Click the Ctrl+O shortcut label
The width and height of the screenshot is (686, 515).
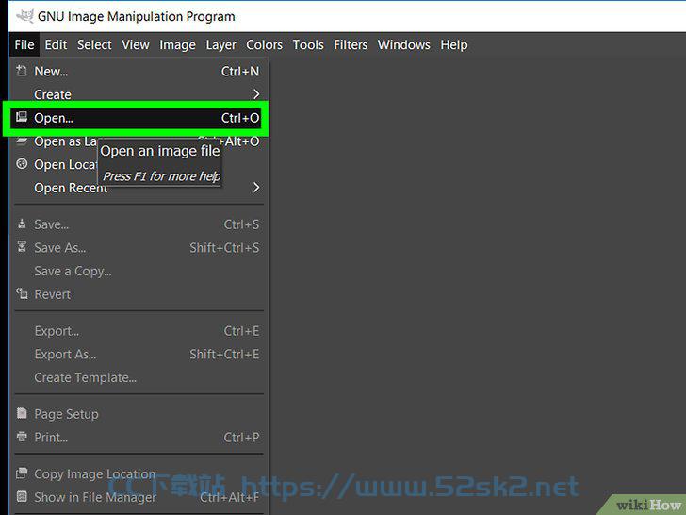pos(240,118)
